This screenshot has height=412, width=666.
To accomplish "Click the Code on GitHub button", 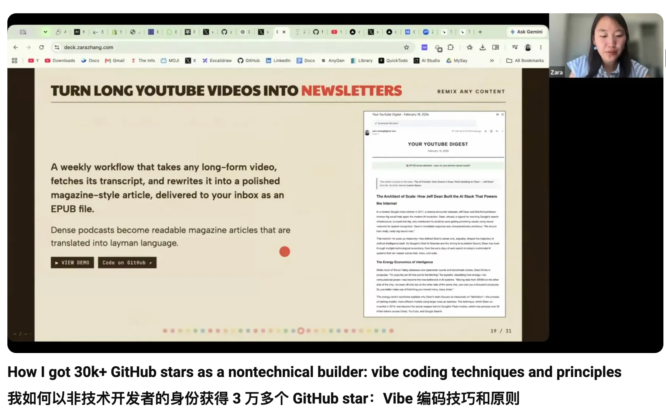I will point(127,262).
